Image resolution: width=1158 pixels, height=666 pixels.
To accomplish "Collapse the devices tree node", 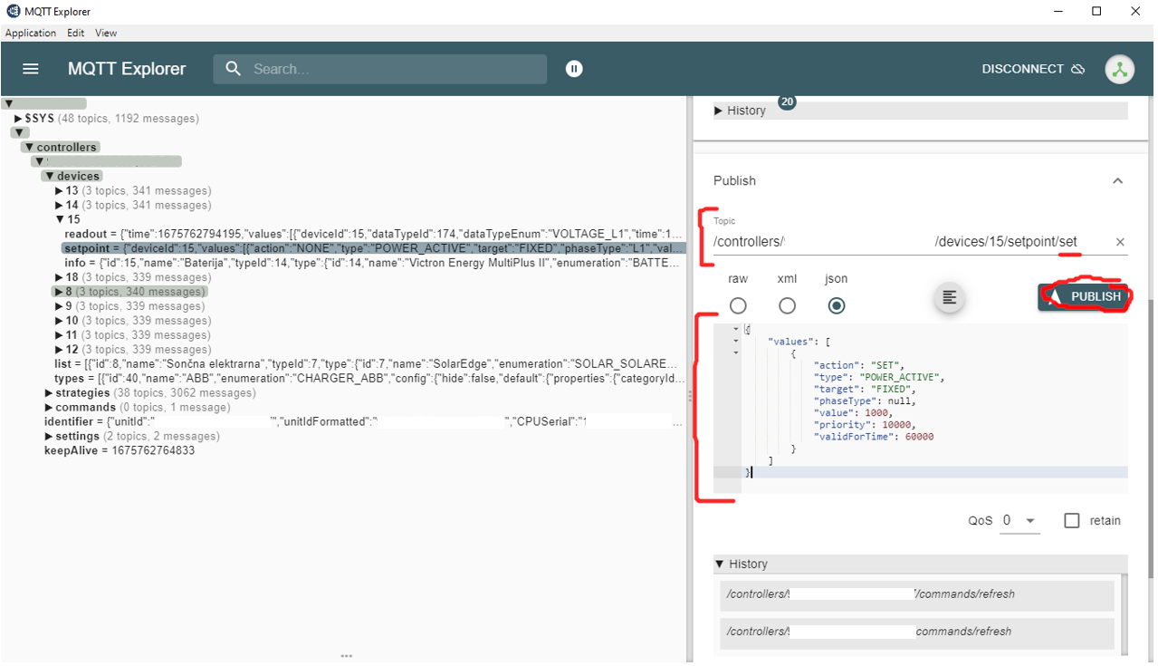I will pyautogui.click(x=51, y=176).
